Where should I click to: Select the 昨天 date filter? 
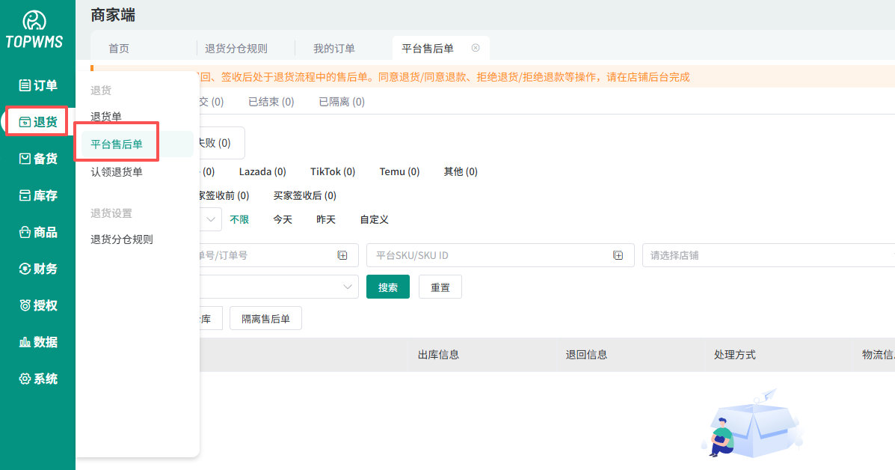326,219
